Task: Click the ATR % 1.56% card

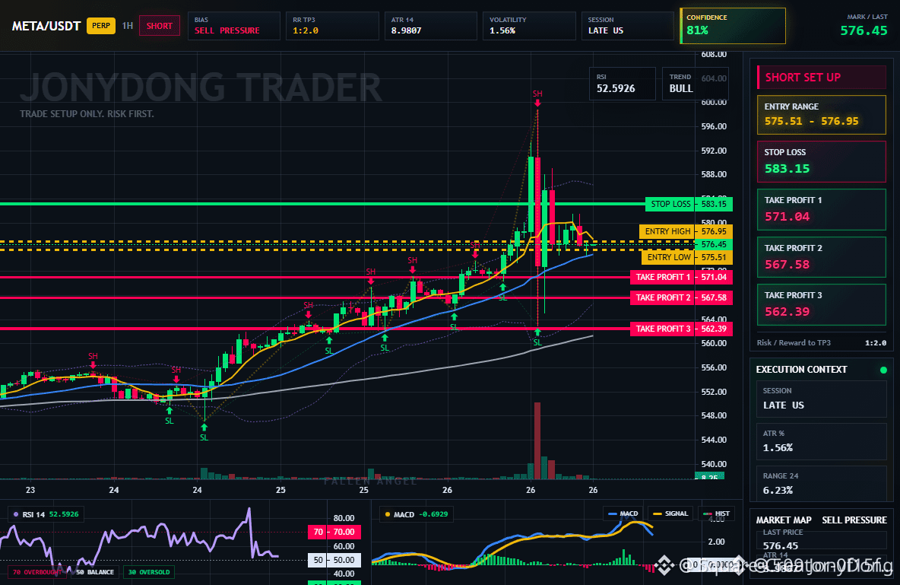Action: pos(822,441)
